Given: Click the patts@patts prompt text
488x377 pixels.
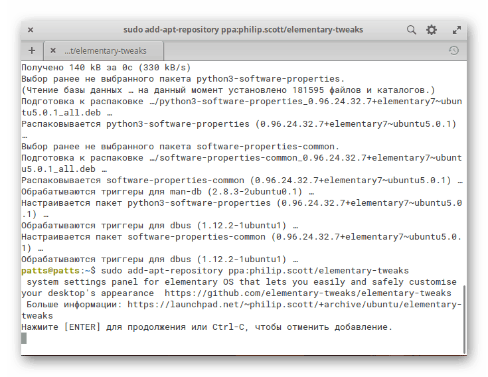Looking at the screenshot, I should click(x=50, y=271).
